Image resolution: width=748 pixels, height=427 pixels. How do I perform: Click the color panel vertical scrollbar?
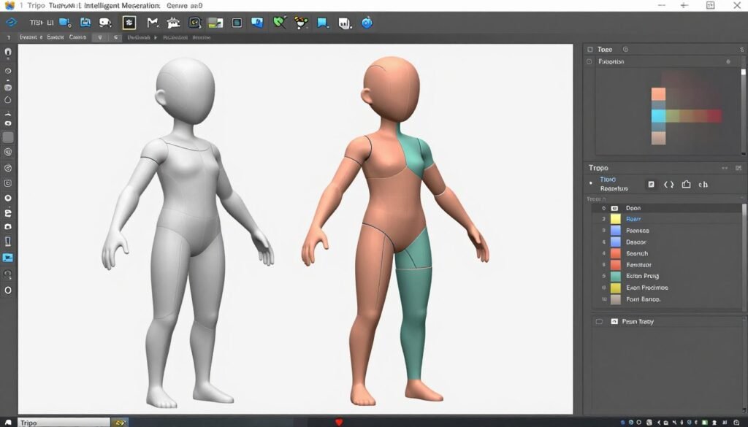743,110
